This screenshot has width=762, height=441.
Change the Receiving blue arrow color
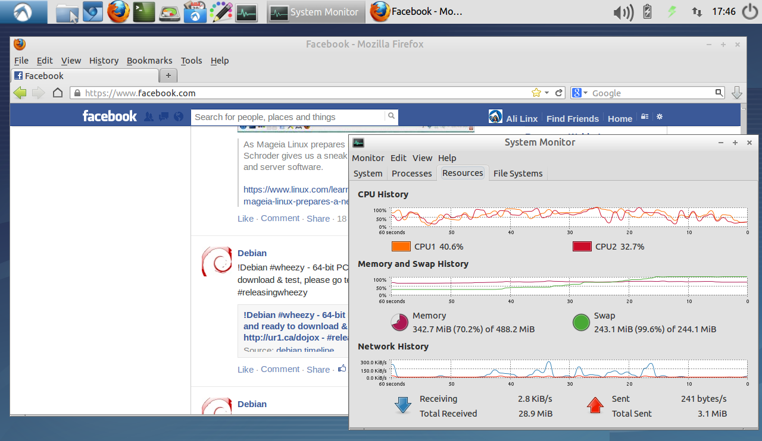(403, 405)
